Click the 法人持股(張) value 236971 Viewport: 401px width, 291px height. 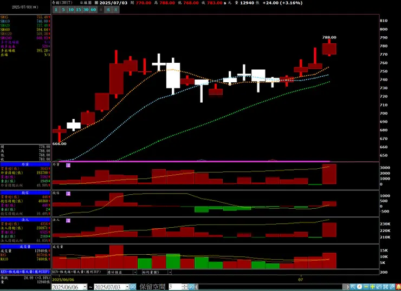click(42, 228)
